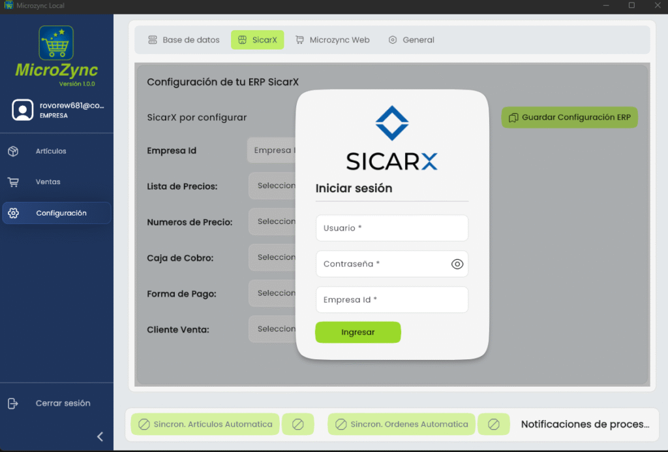Click the Configuración gear icon in sidebar

[13, 213]
